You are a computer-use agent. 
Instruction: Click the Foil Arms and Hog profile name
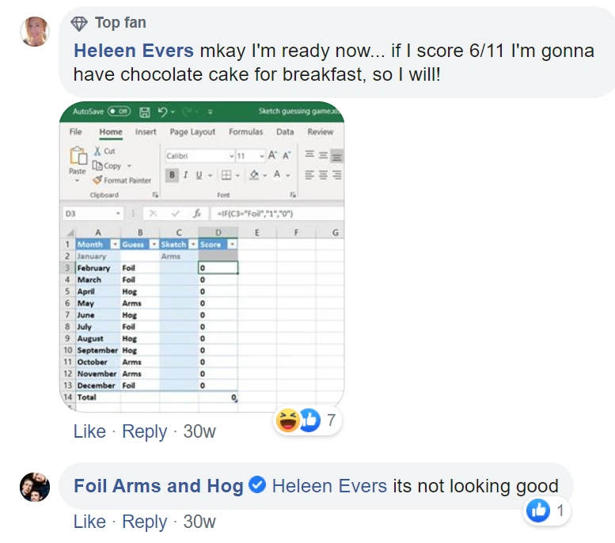(x=158, y=486)
